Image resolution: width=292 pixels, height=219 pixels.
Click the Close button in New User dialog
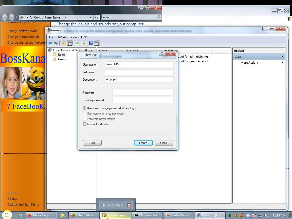164,143
